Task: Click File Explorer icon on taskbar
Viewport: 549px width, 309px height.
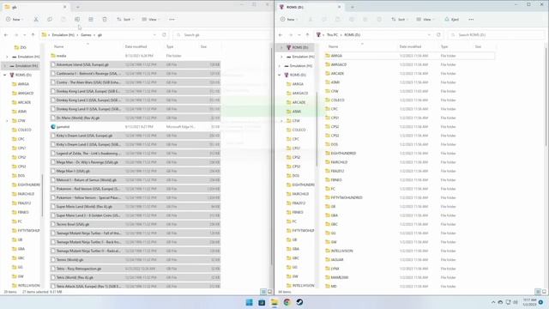Action: 274,302
